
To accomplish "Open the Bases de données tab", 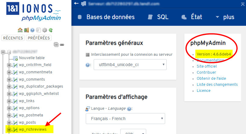I will 106,17.
